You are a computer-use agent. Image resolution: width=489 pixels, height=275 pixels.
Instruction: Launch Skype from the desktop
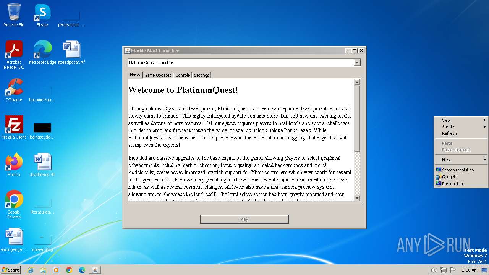pos(42,15)
